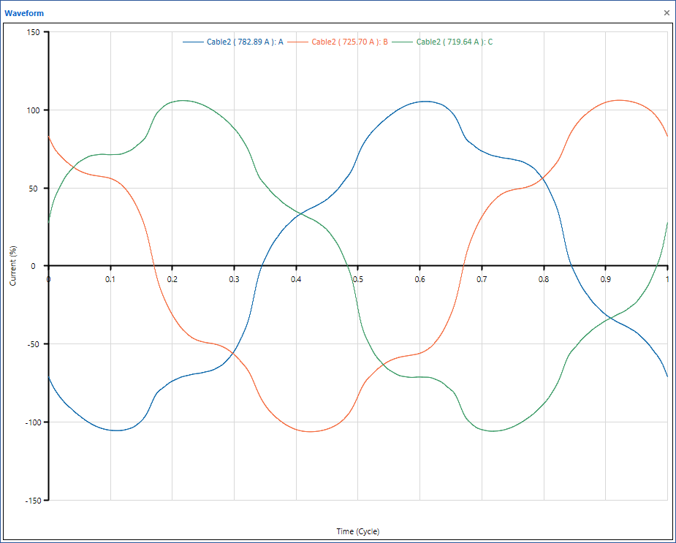Select the orange line swatch for phase B
The width and height of the screenshot is (676, 543).
[298, 42]
